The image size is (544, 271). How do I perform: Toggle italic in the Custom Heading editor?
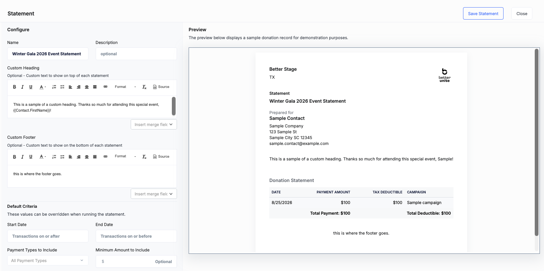point(23,87)
